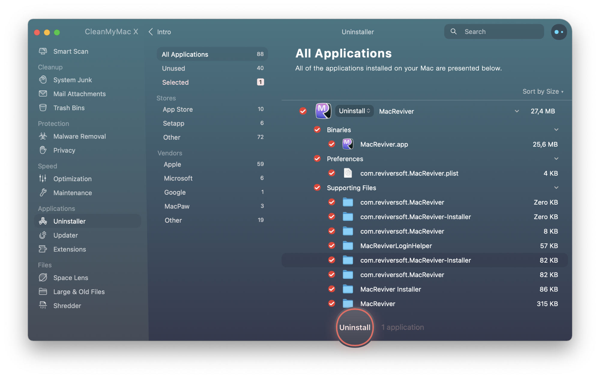Open Trash Bins bucket icon
The width and height of the screenshot is (600, 378).
click(x=43, y=108)
